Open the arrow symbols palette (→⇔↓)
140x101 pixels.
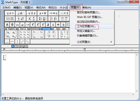[x=53, y=13]
